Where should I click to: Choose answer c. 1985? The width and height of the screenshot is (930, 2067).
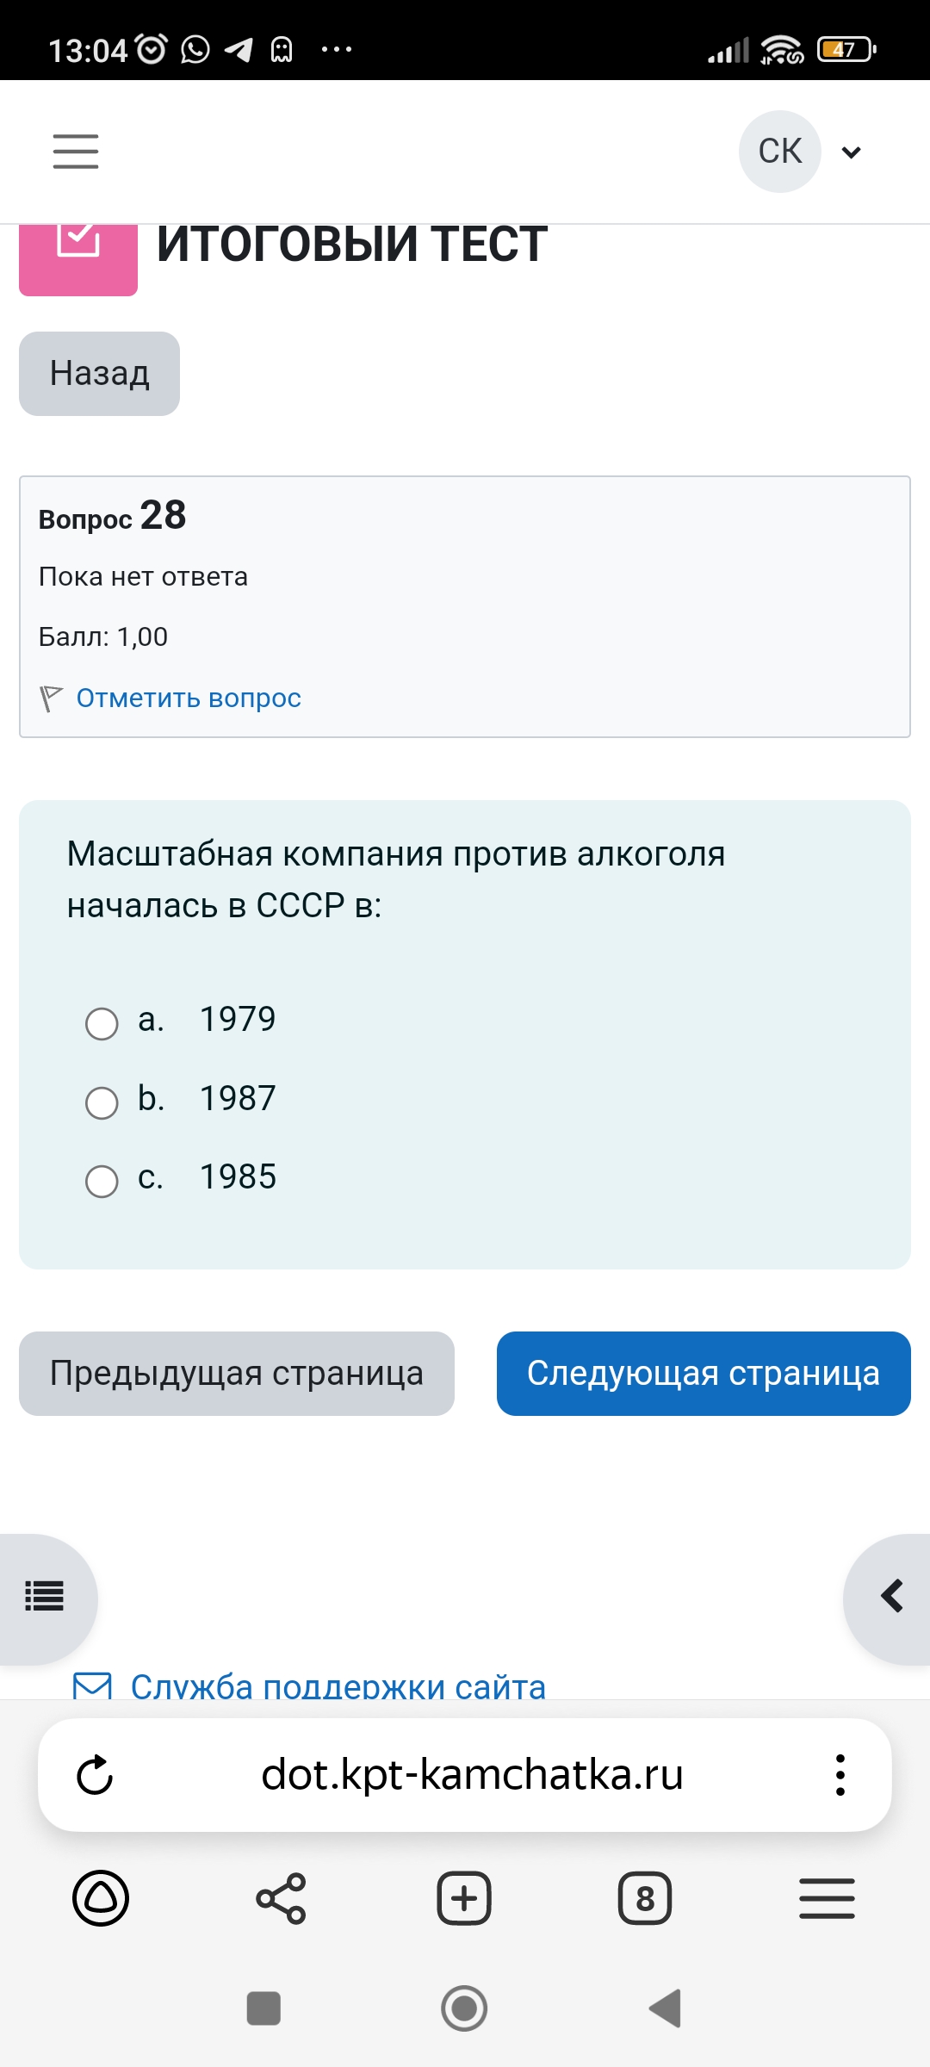(x=102, y=1181)
